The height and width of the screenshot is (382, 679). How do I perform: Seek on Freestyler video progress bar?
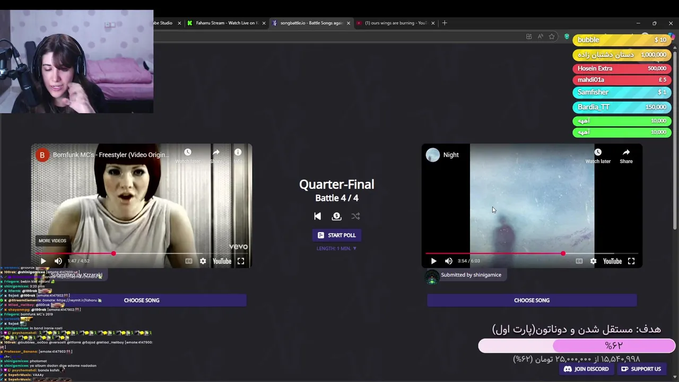[x=141, y=253]
